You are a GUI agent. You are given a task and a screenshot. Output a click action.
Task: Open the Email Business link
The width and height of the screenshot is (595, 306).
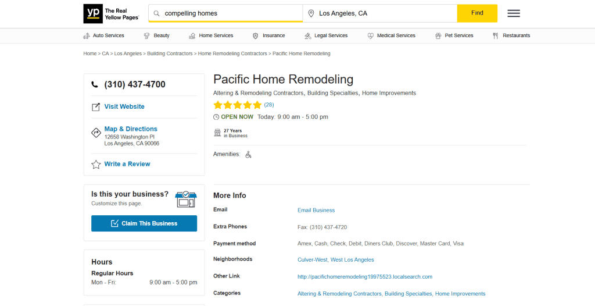click(x=316, y=210)
